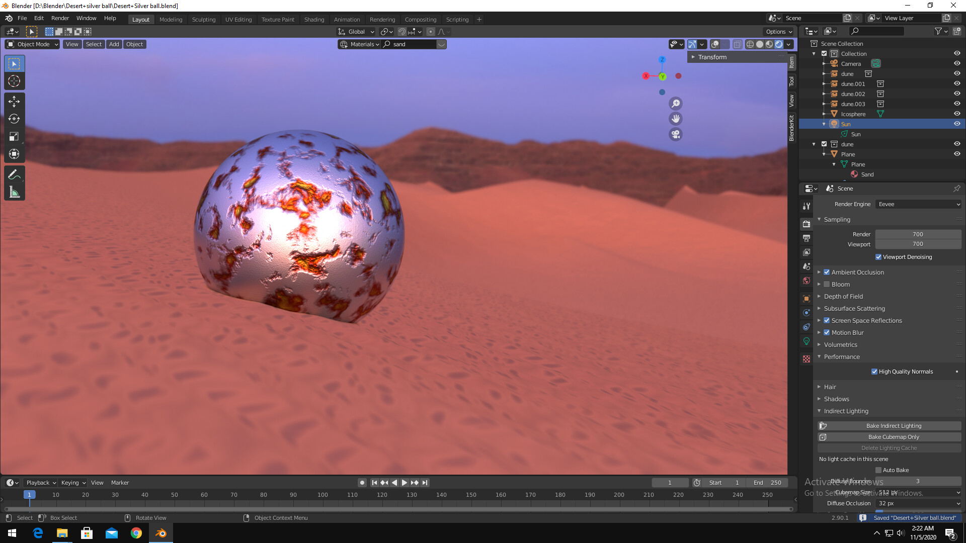966x543 pixels.
Task: Select the Move tool in the viewport toolbar
Action: pos(14,101)
